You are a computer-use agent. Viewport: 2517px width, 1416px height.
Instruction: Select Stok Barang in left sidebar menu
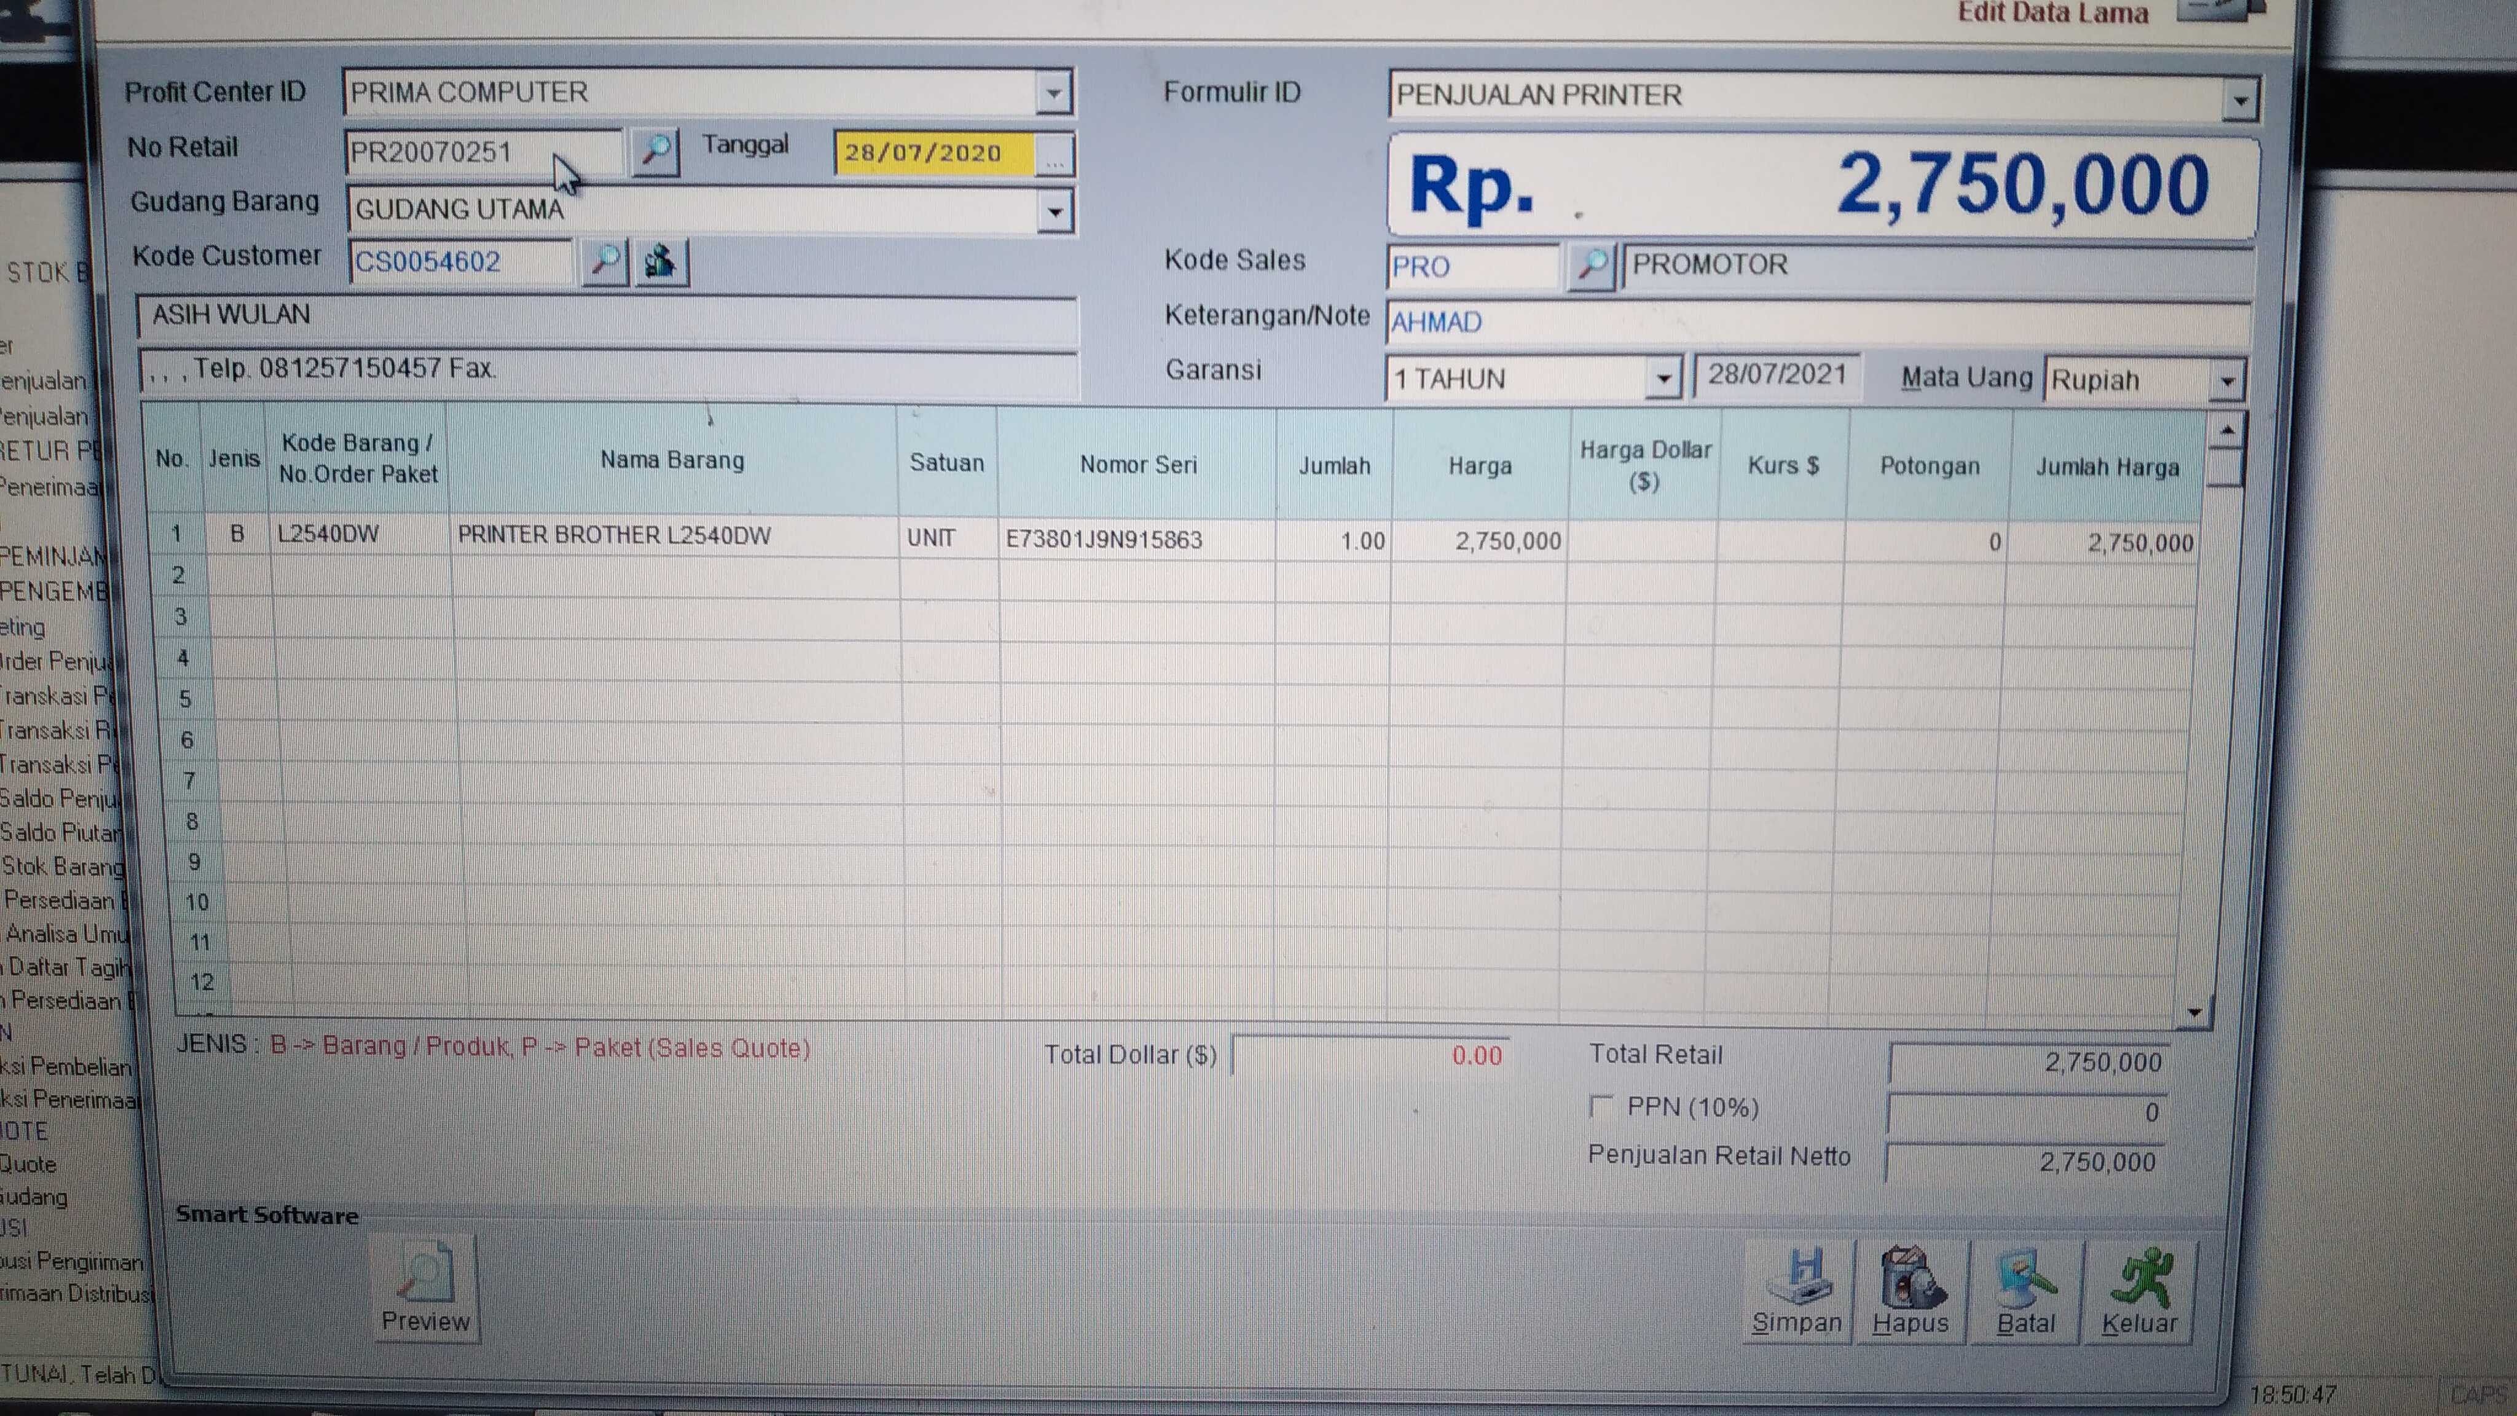click(x=63, y=866)
